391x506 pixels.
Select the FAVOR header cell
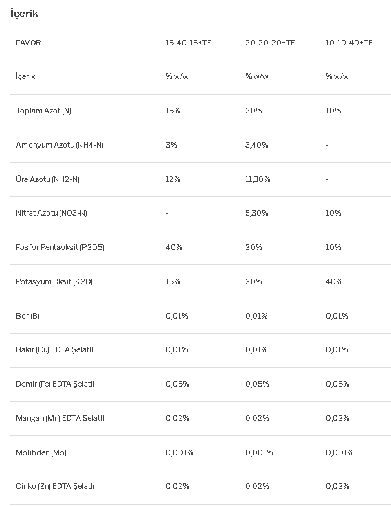point(28,43)
